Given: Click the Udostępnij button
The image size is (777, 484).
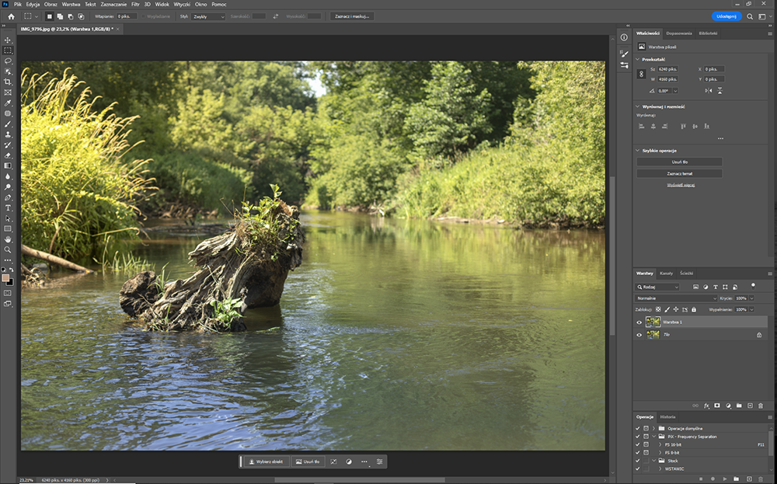Looking at the screenshot, I should coord(726,16).
